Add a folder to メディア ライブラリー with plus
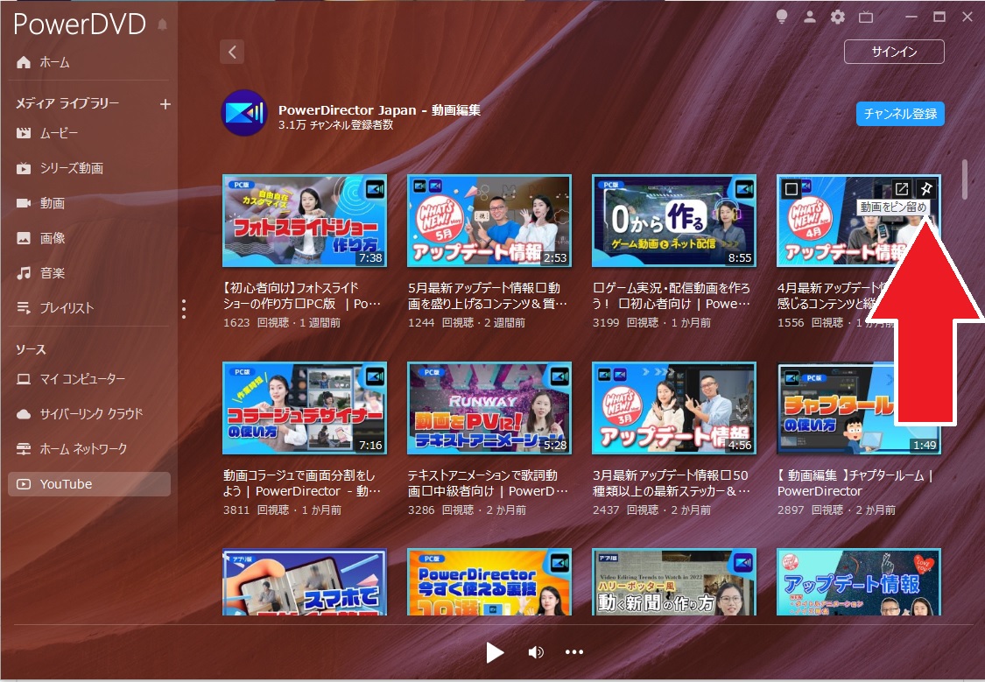The height and width of the screenshot is (682, 985). (x=165, y=104)
